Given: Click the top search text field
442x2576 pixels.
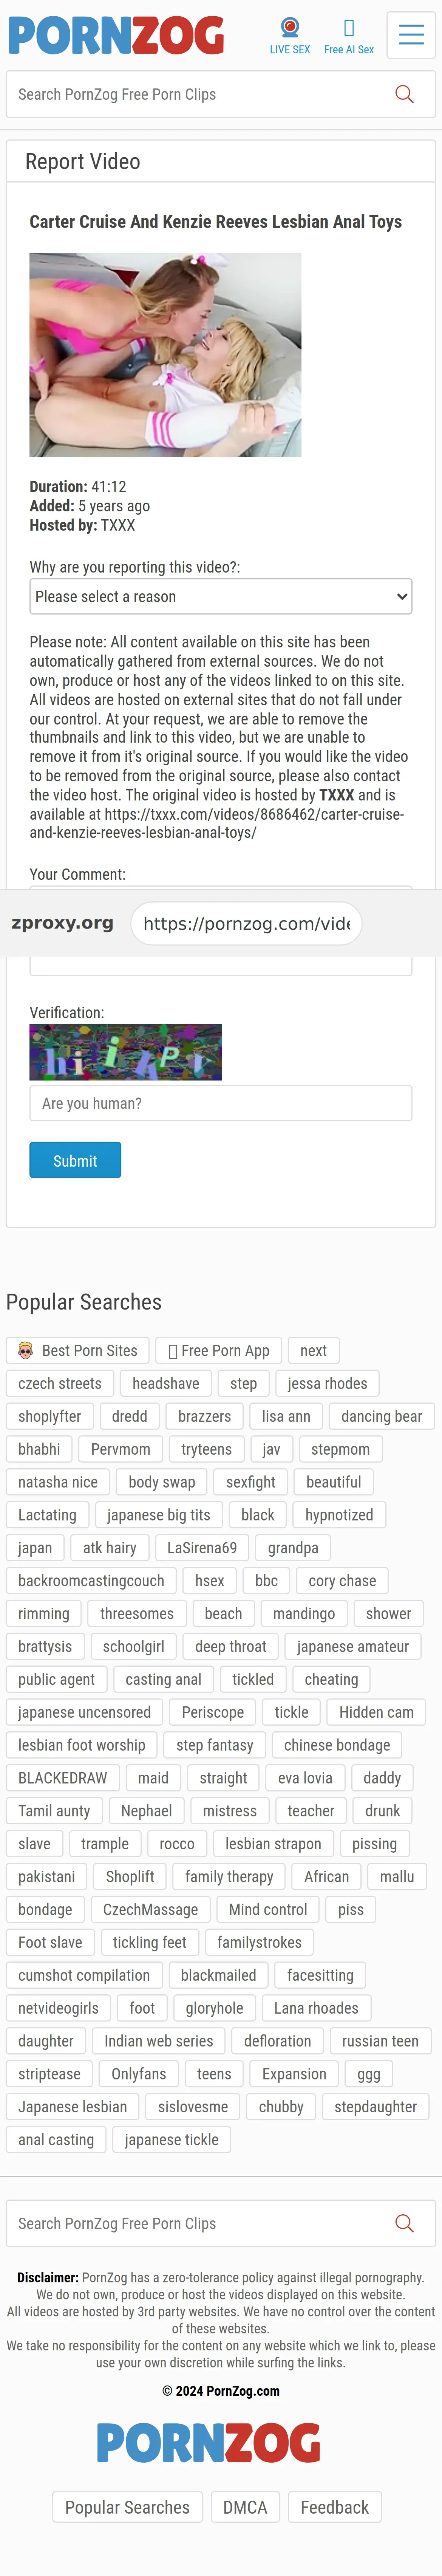Looking at the screenshot, I should pyautogui.click(x=200, y=94).
